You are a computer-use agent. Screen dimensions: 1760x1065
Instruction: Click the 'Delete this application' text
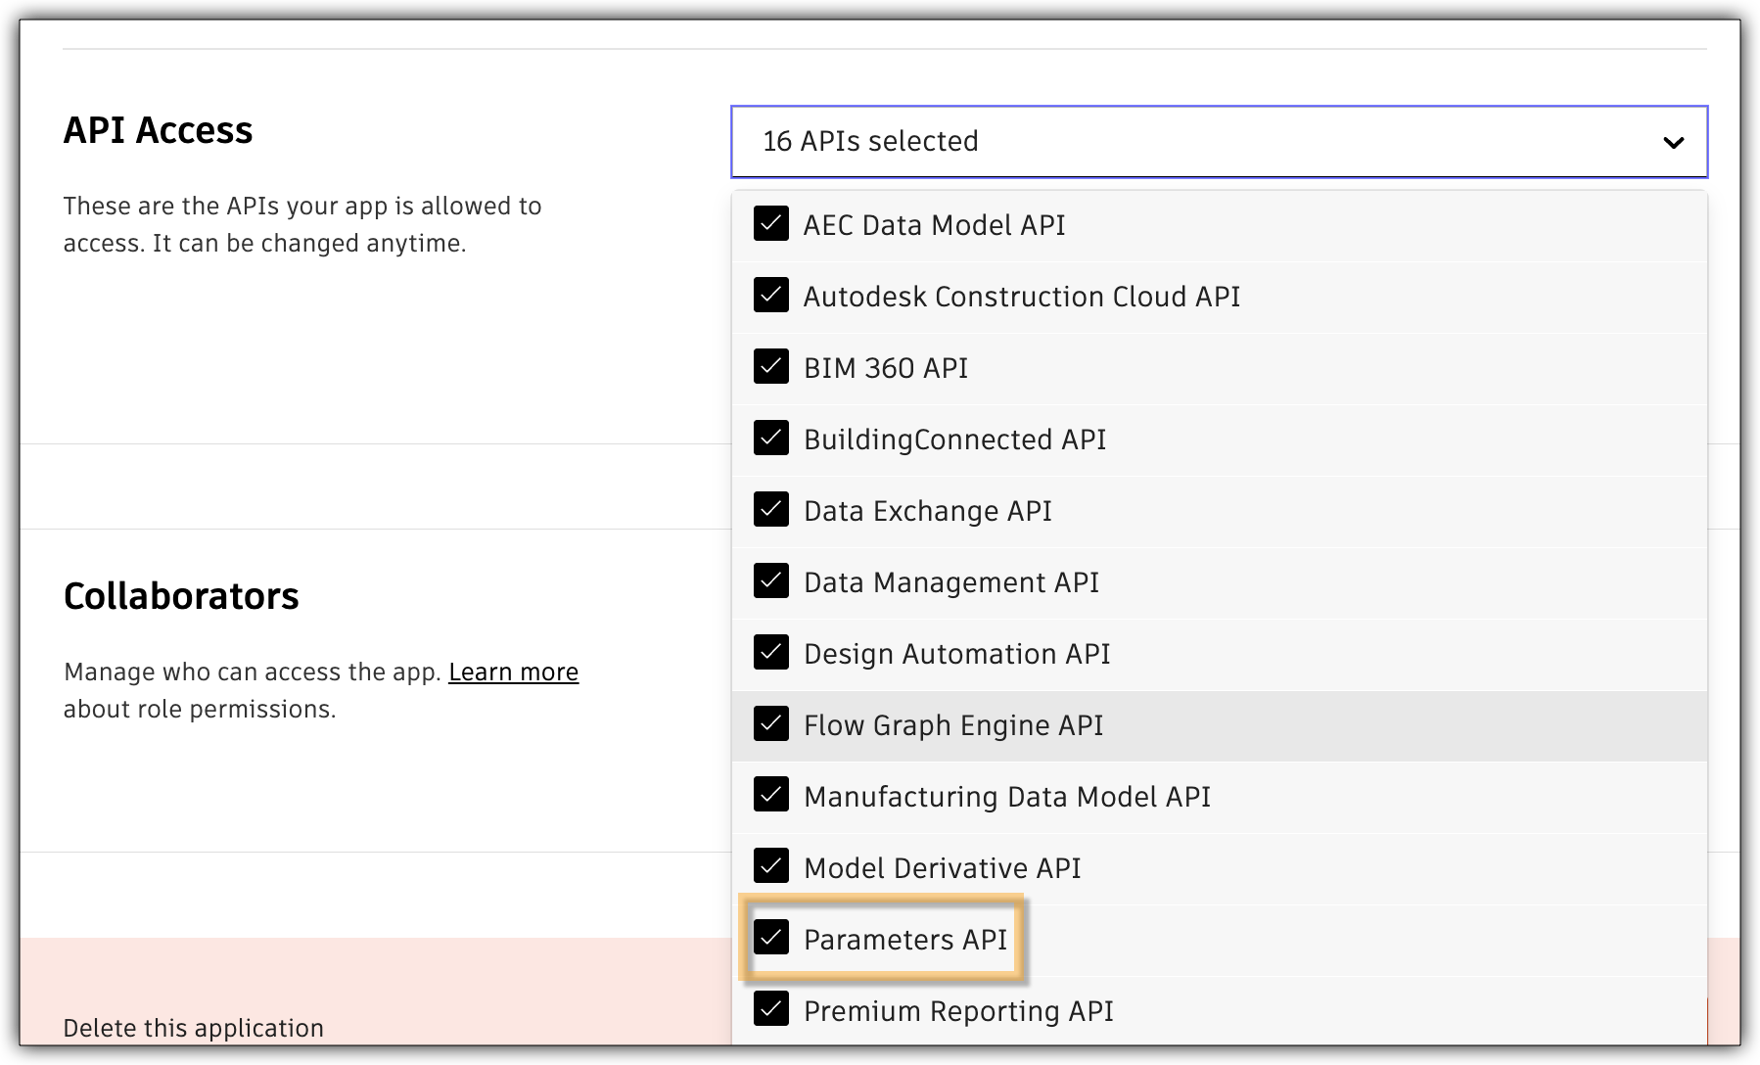[194, 1029]
